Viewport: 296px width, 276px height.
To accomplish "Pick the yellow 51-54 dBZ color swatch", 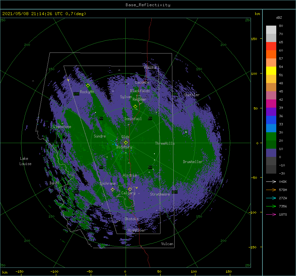I will (x=271, y=71).
